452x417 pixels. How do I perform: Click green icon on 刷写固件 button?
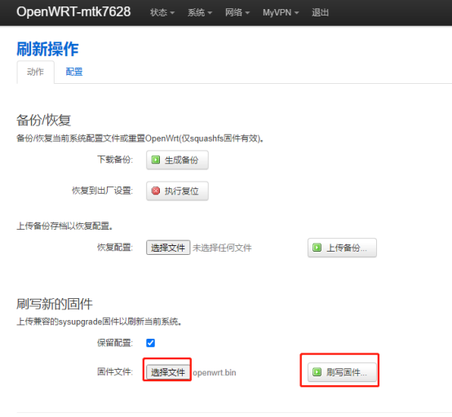click(x=317, y=372)
